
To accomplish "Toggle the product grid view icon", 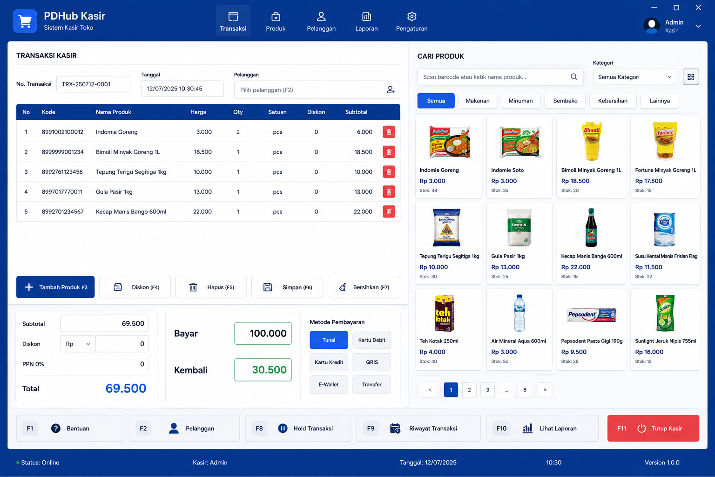I will (691, 77).
